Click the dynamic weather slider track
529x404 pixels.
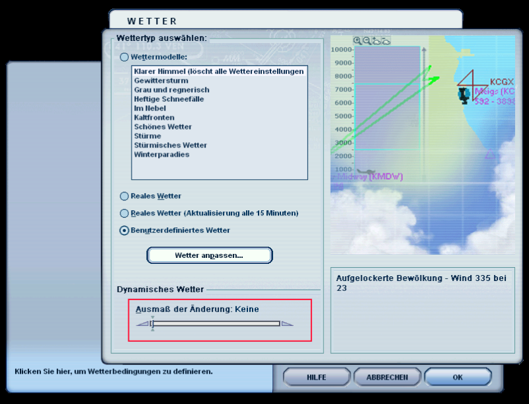tap(215, 323)
